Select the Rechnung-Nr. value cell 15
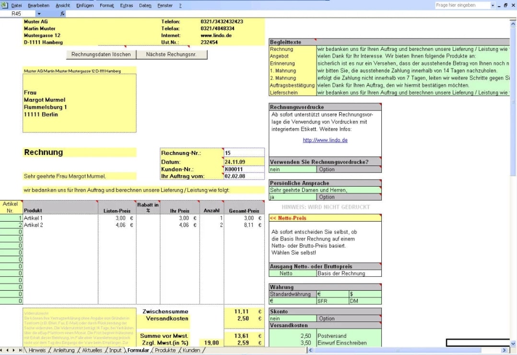The image size is (517, 355). click(x=244, y=153)
